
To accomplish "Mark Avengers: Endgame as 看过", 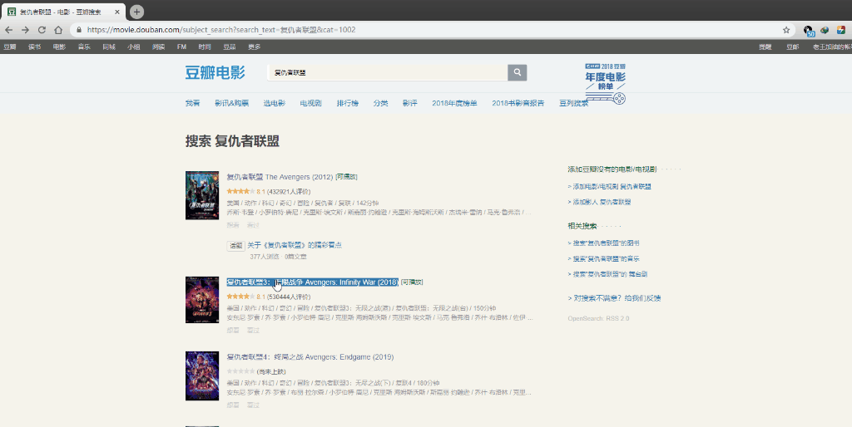I will 253,405.
